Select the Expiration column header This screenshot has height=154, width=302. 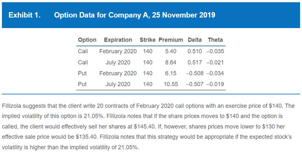[118, 40]
